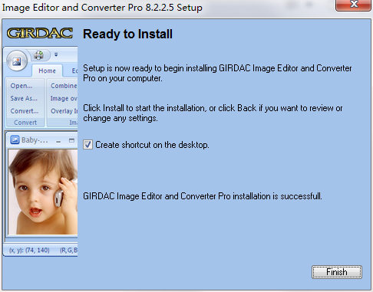This screenshot has width=373, height=292.
Task: Click the installation is successfull message
Action: [x=203, y=196]
